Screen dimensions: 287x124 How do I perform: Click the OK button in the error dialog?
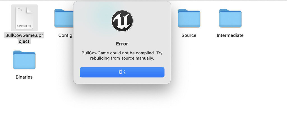[122, 72]
